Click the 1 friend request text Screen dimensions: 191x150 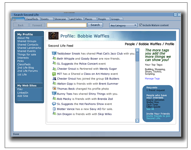[155, 90]
